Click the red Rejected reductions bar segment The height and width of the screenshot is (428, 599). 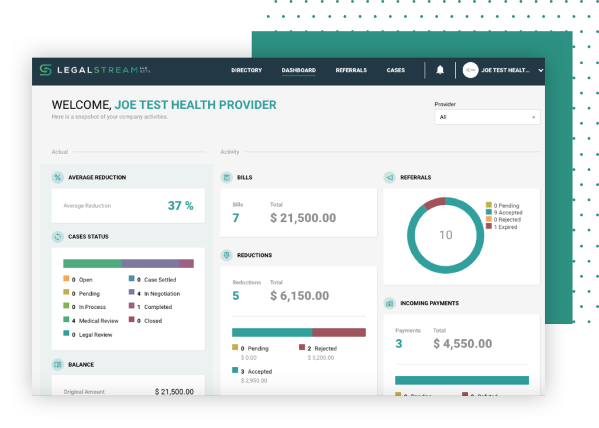pos(339,332)
